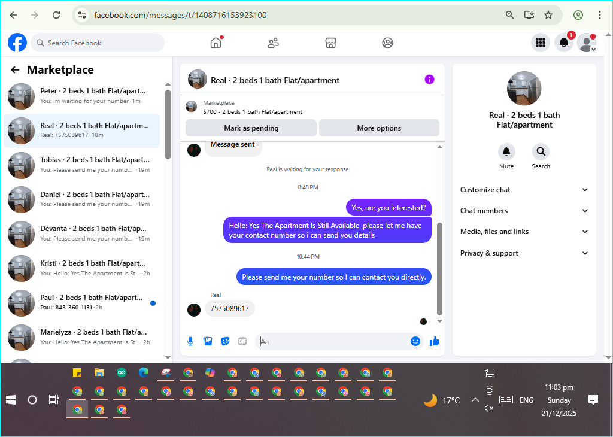Expand the Privacy & support section

pyautogui.click(x=524, y=253)
